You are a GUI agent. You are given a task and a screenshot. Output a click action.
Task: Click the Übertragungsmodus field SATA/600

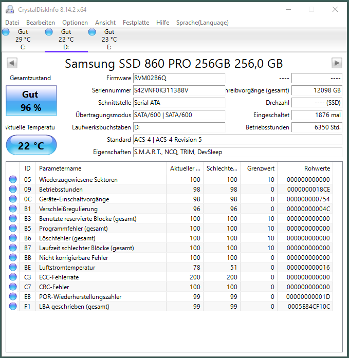point(179,115)
